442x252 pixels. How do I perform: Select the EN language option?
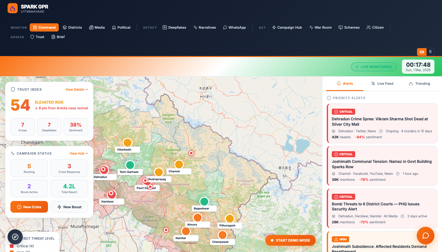click(421, 52)
